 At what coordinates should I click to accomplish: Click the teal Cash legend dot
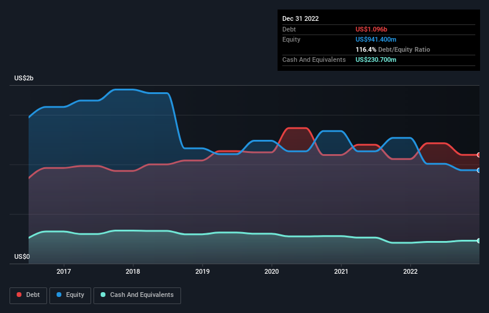coord(103,295)
